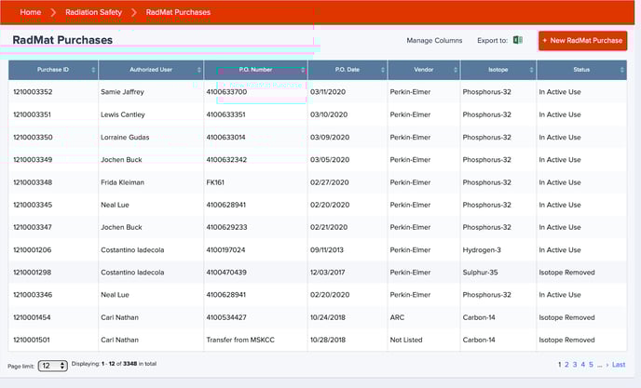Screen dimensions: 641x388
Task: Jump to Last page
Action: [x=619, y=365]
